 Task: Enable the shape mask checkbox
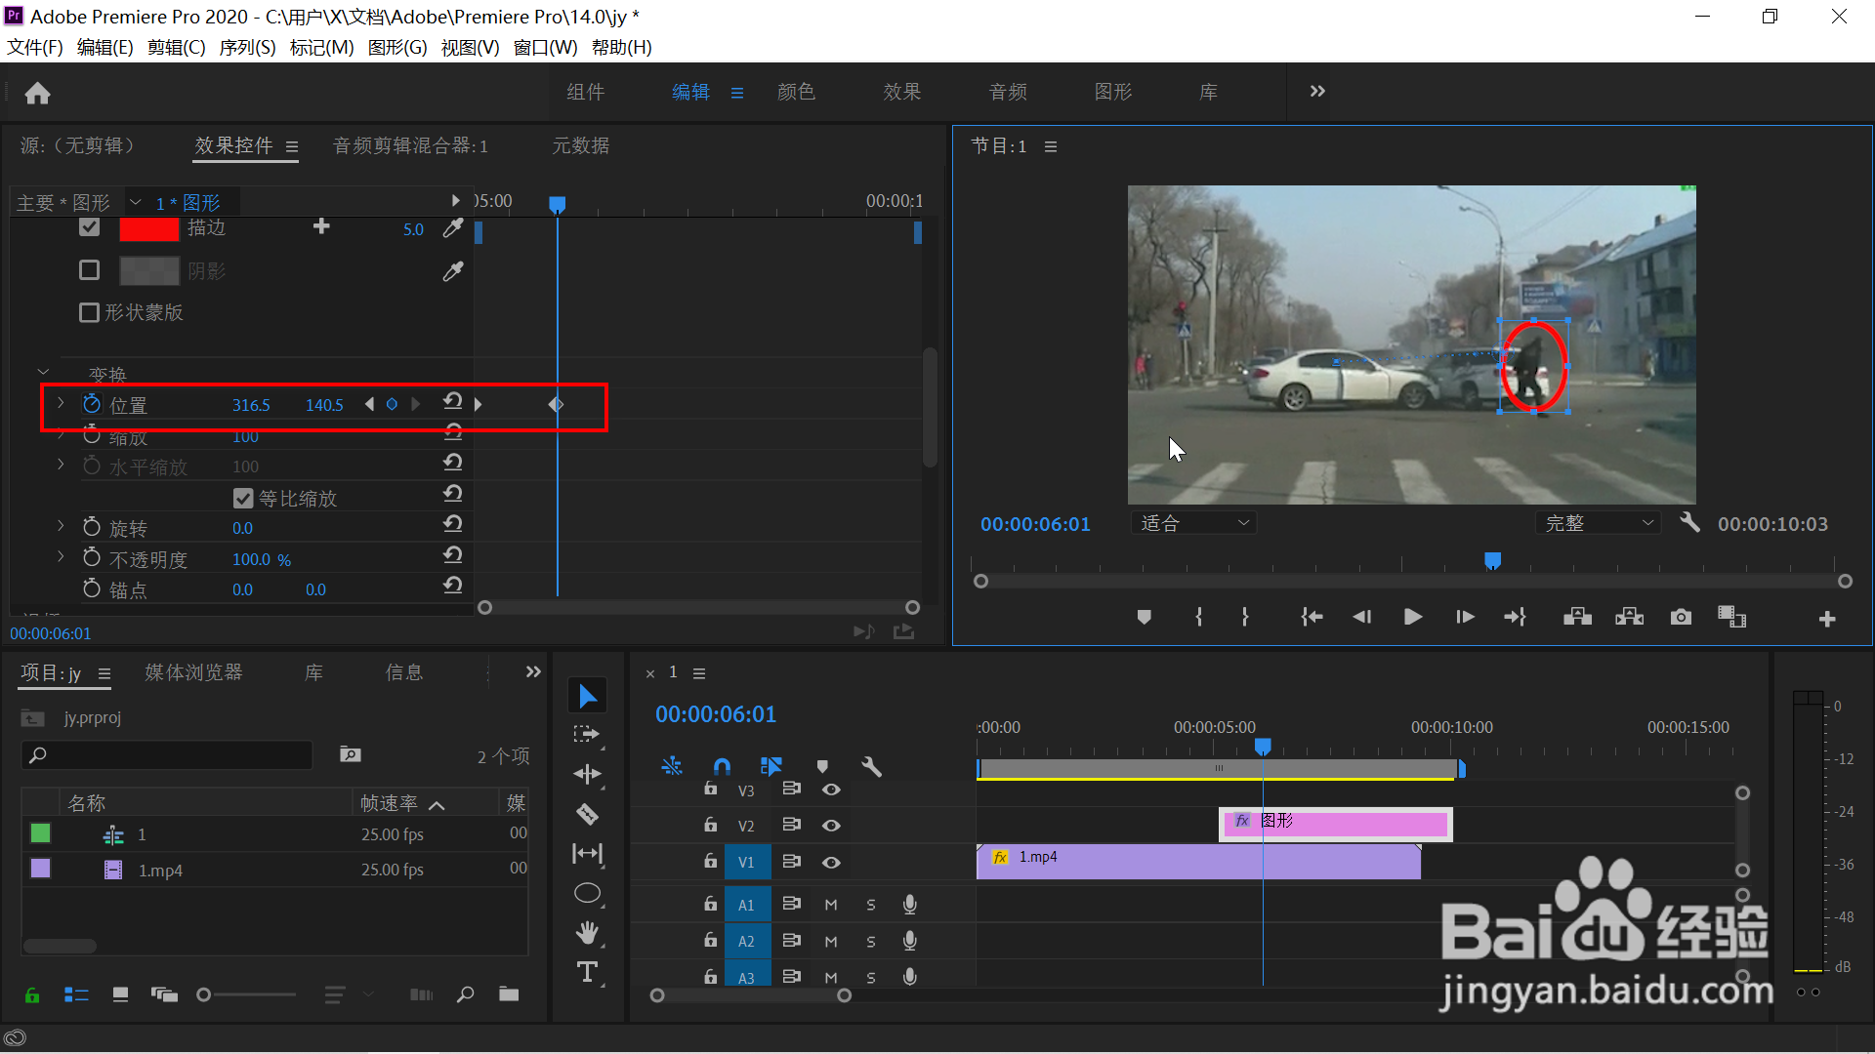89,312
